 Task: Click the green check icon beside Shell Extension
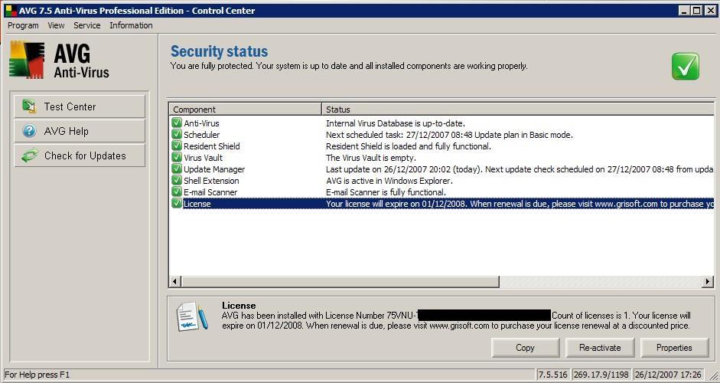click(x=177, y=180)
